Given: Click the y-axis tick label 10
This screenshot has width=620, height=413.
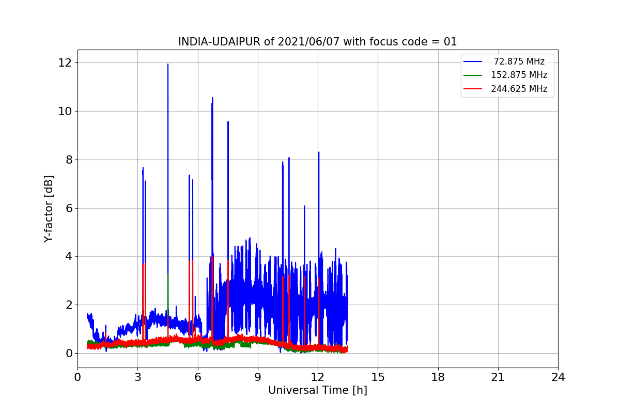Looking at the screenshot, I should coord(66,111).
